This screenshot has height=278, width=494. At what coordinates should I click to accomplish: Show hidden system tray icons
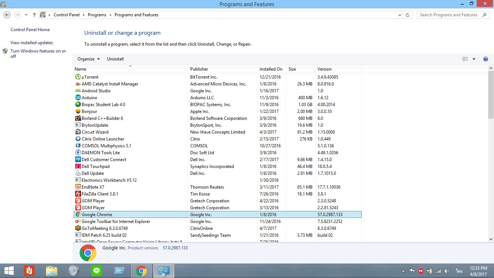click(403, 271)
